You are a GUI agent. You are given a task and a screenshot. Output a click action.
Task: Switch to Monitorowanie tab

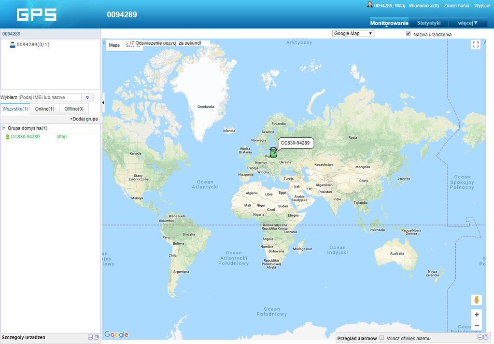389,23
